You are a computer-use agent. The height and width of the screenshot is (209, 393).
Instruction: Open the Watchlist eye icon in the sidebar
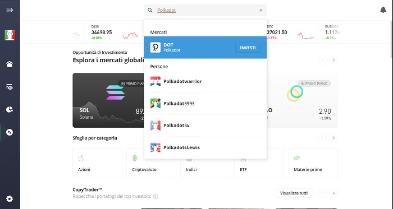point(10,87)
